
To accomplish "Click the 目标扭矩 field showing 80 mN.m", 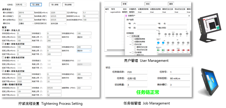I will point(179,78).
